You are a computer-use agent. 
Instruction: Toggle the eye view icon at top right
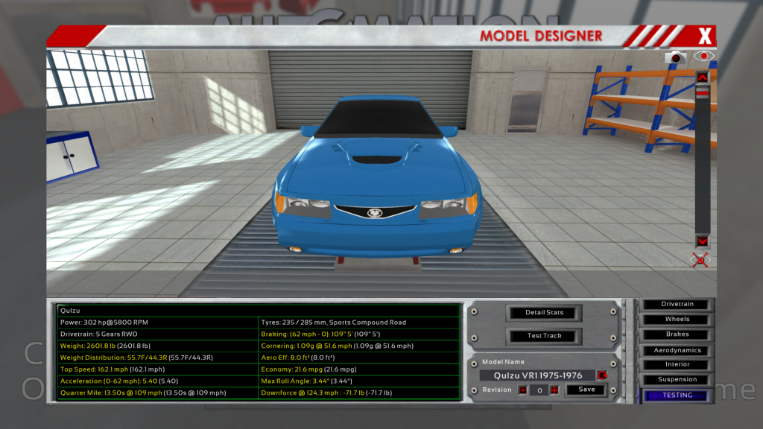click(x=703, y=57)
